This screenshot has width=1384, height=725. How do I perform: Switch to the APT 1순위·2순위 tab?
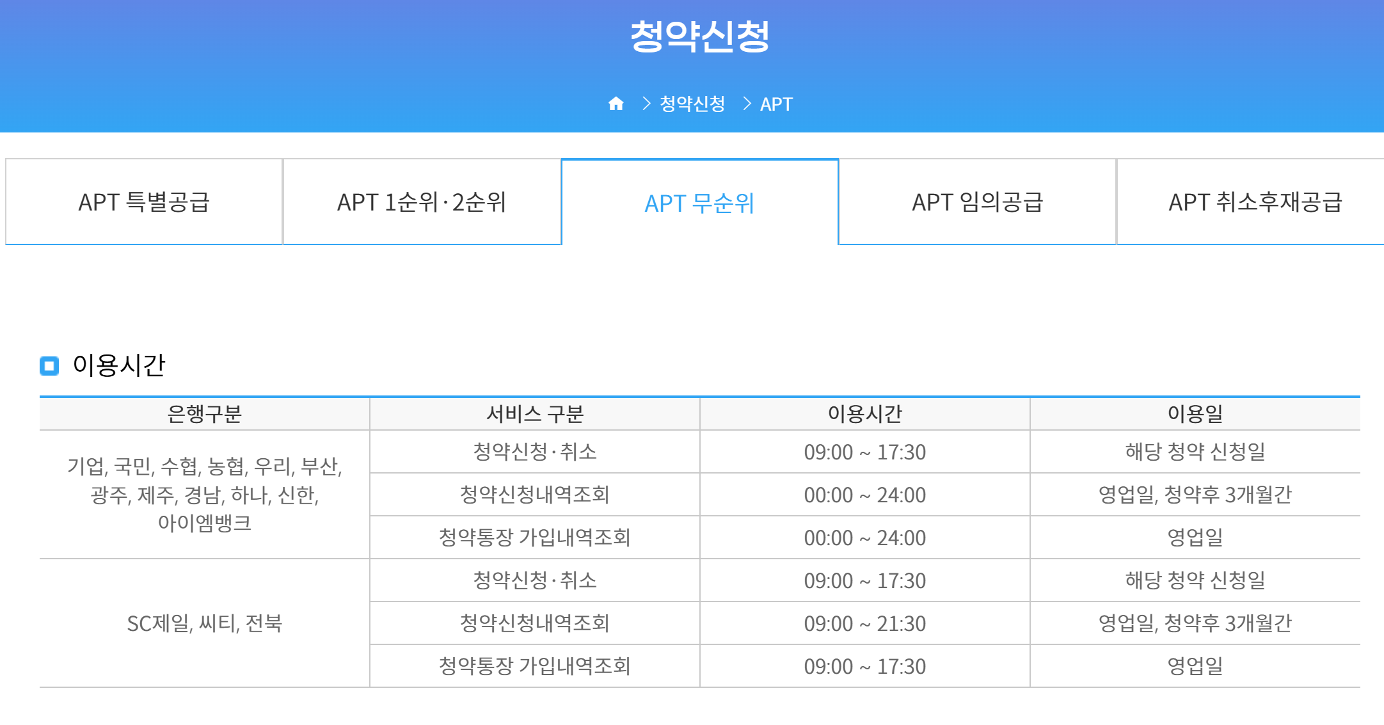[x=420, y=202]
